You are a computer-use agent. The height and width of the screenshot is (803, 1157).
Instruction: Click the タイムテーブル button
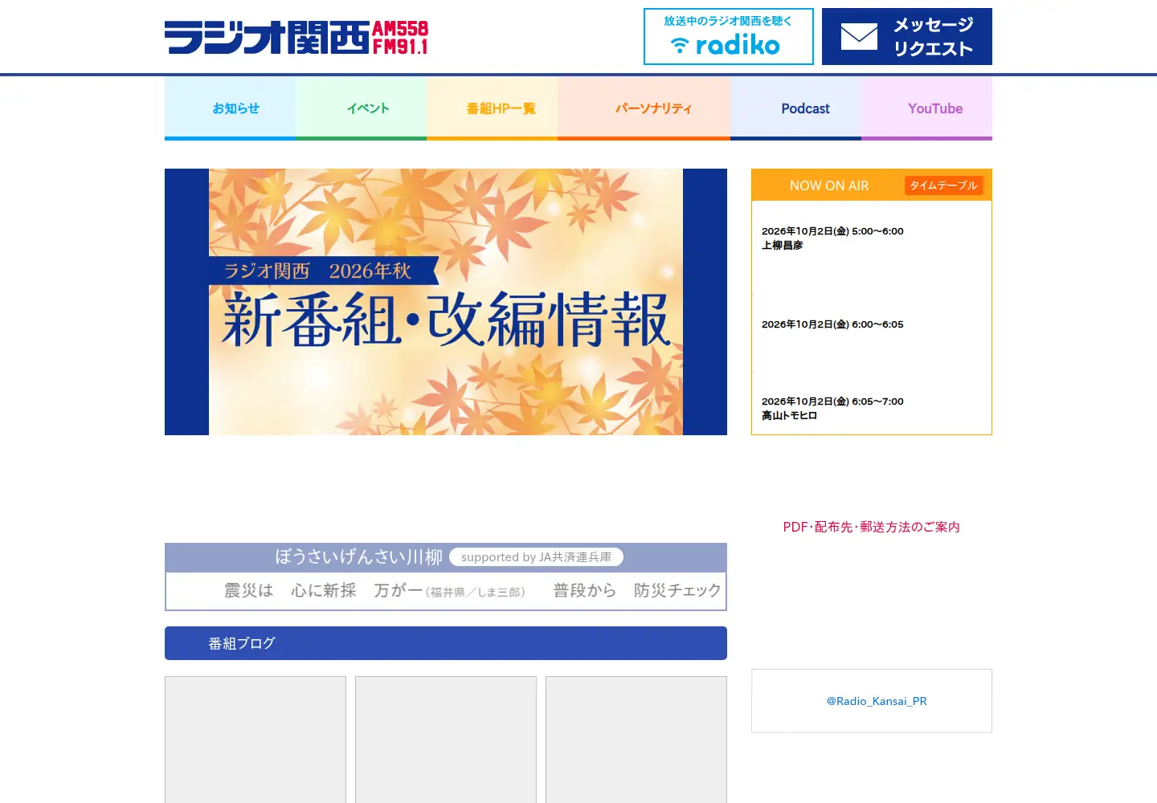coord(943,185)
